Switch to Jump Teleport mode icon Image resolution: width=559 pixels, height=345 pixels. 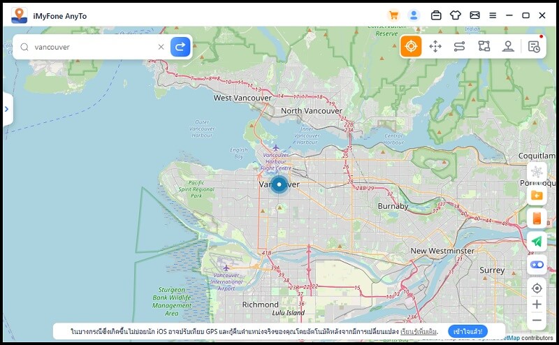435,46
